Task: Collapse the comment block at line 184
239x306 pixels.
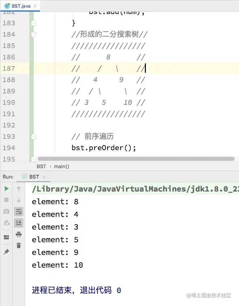Action: [x=34, y=35]
